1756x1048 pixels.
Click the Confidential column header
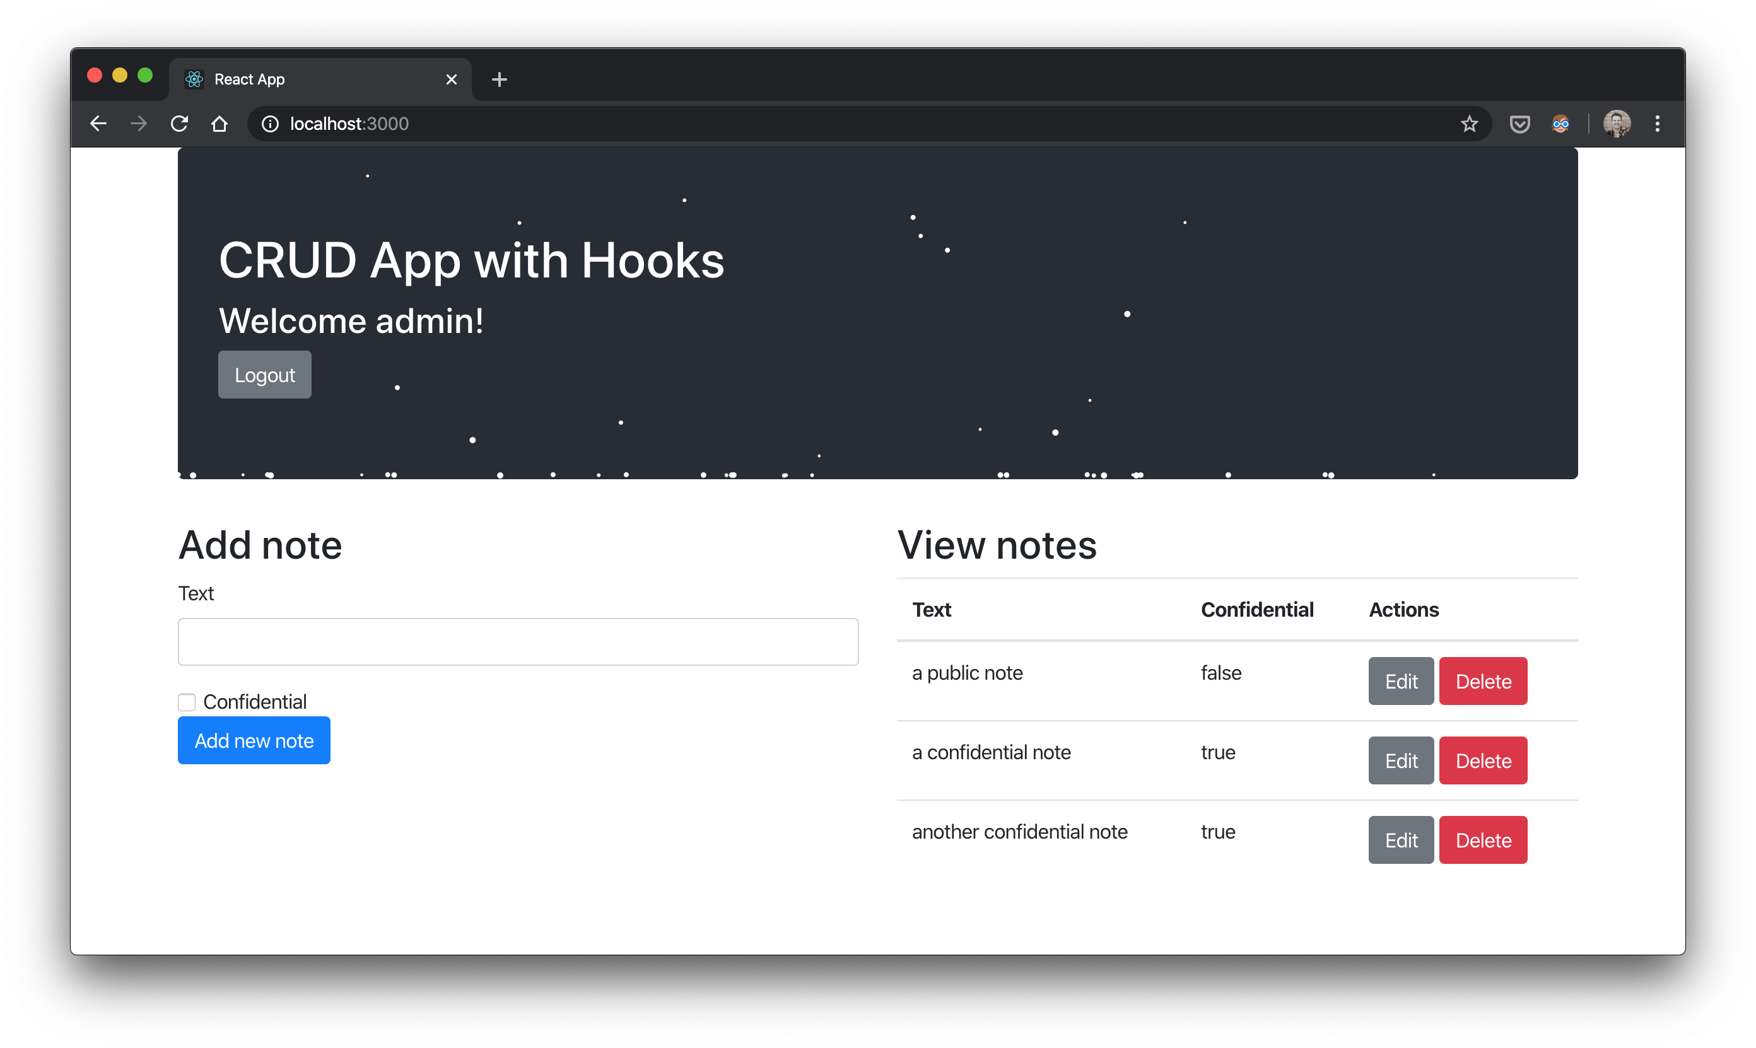click(1256, 610)
